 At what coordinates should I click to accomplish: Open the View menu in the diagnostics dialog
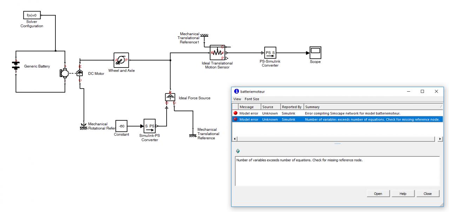click(x=237, y=99)
